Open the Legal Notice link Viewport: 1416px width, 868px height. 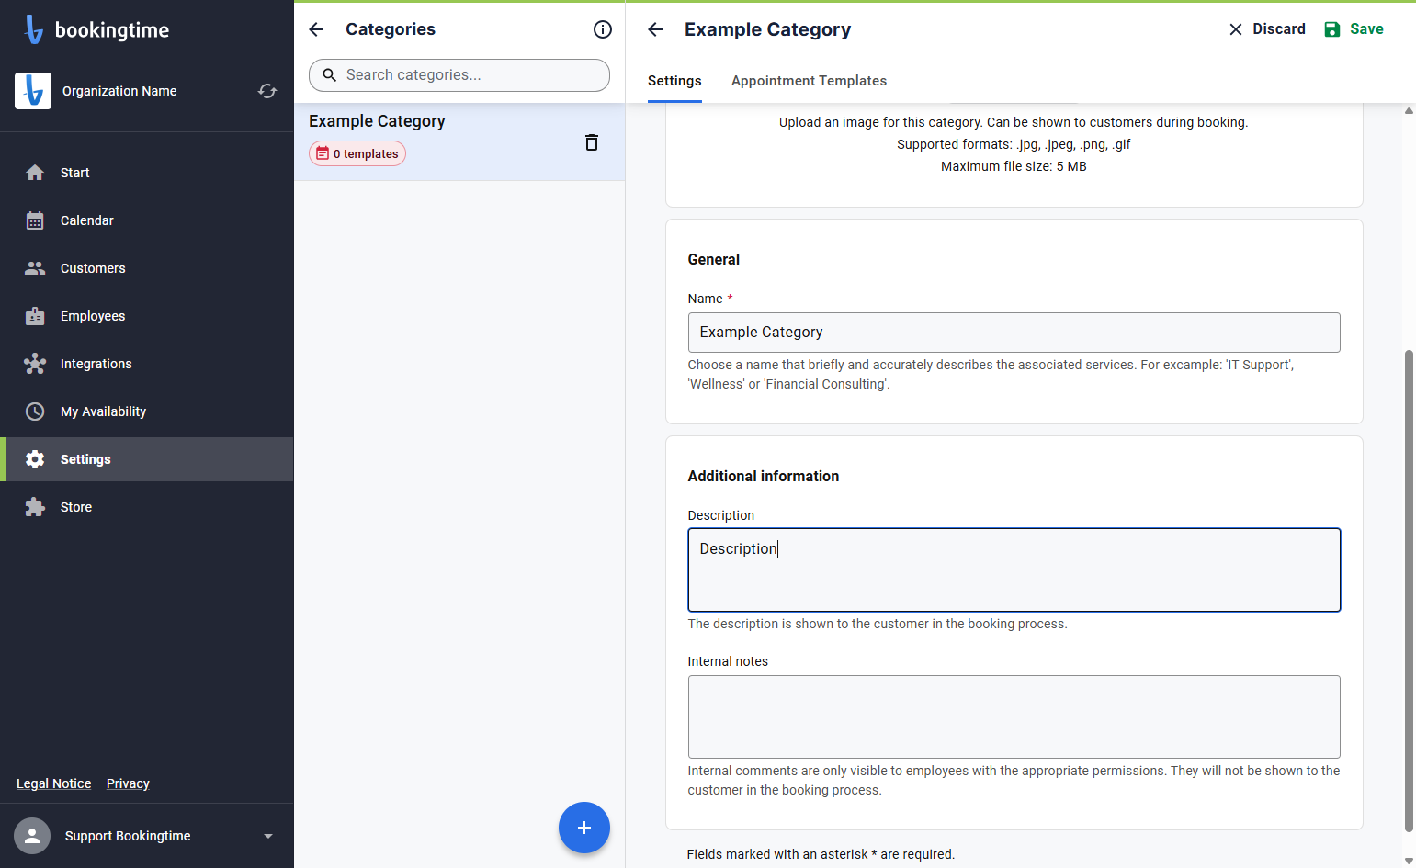(54, 783)
